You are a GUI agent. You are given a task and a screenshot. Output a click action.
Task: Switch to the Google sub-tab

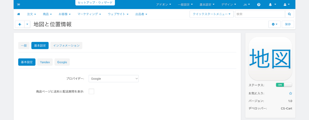(x=62, y=62)
